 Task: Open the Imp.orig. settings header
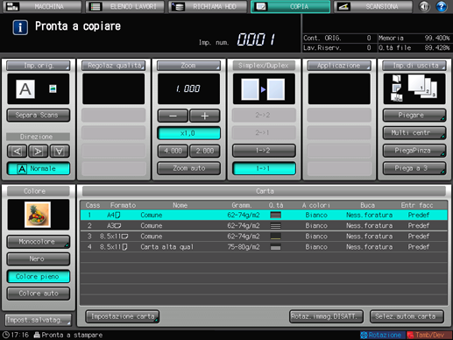(39, 66)
